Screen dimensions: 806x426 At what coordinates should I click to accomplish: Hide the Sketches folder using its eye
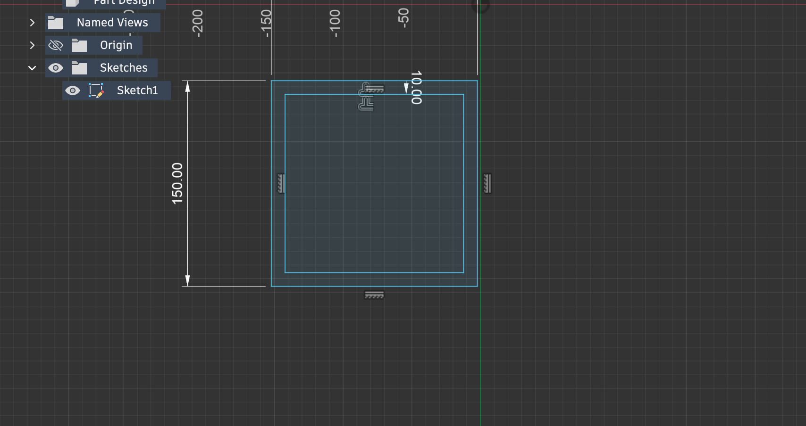point(56,68)
